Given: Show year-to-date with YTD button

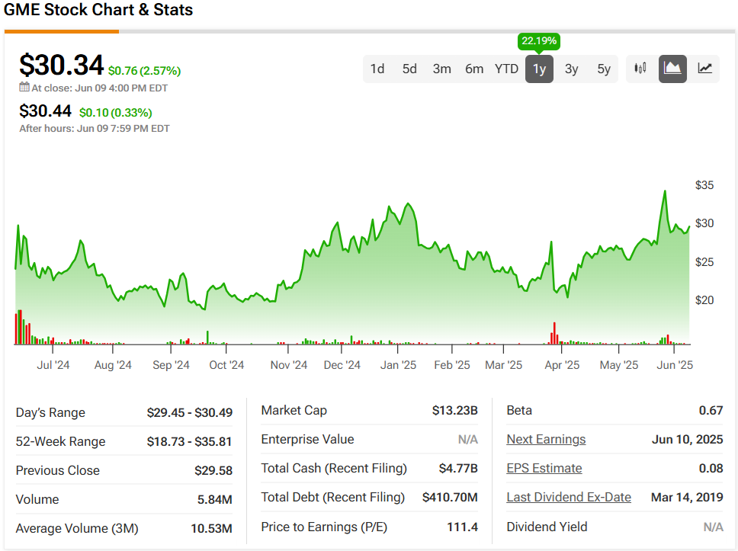Looking at the screenshot, I should tap(506, 69).
